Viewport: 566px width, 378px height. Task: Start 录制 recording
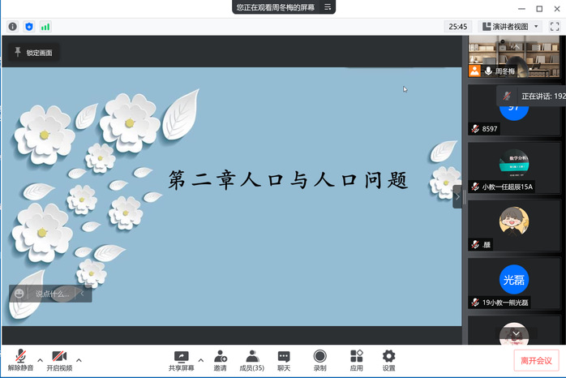[x=320, y=360]
